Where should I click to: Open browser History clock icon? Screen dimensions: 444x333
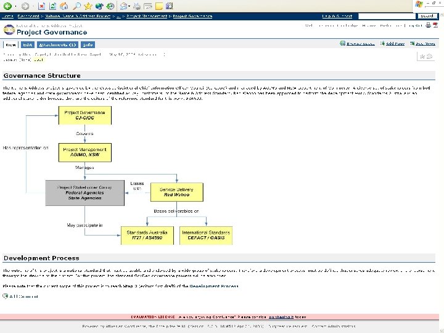(x=110, y=6)
